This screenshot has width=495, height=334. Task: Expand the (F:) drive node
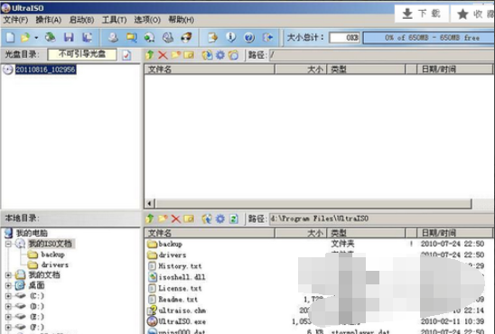pos(8,328)
